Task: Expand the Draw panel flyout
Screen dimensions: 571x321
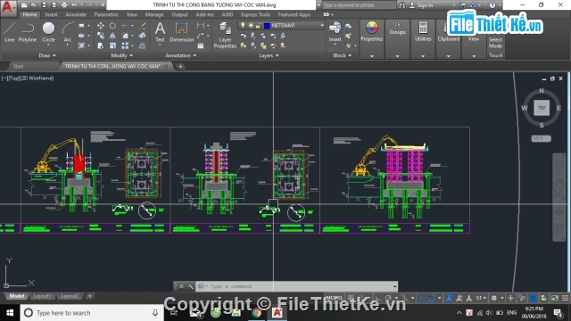Action: click(x=47, y=55)
